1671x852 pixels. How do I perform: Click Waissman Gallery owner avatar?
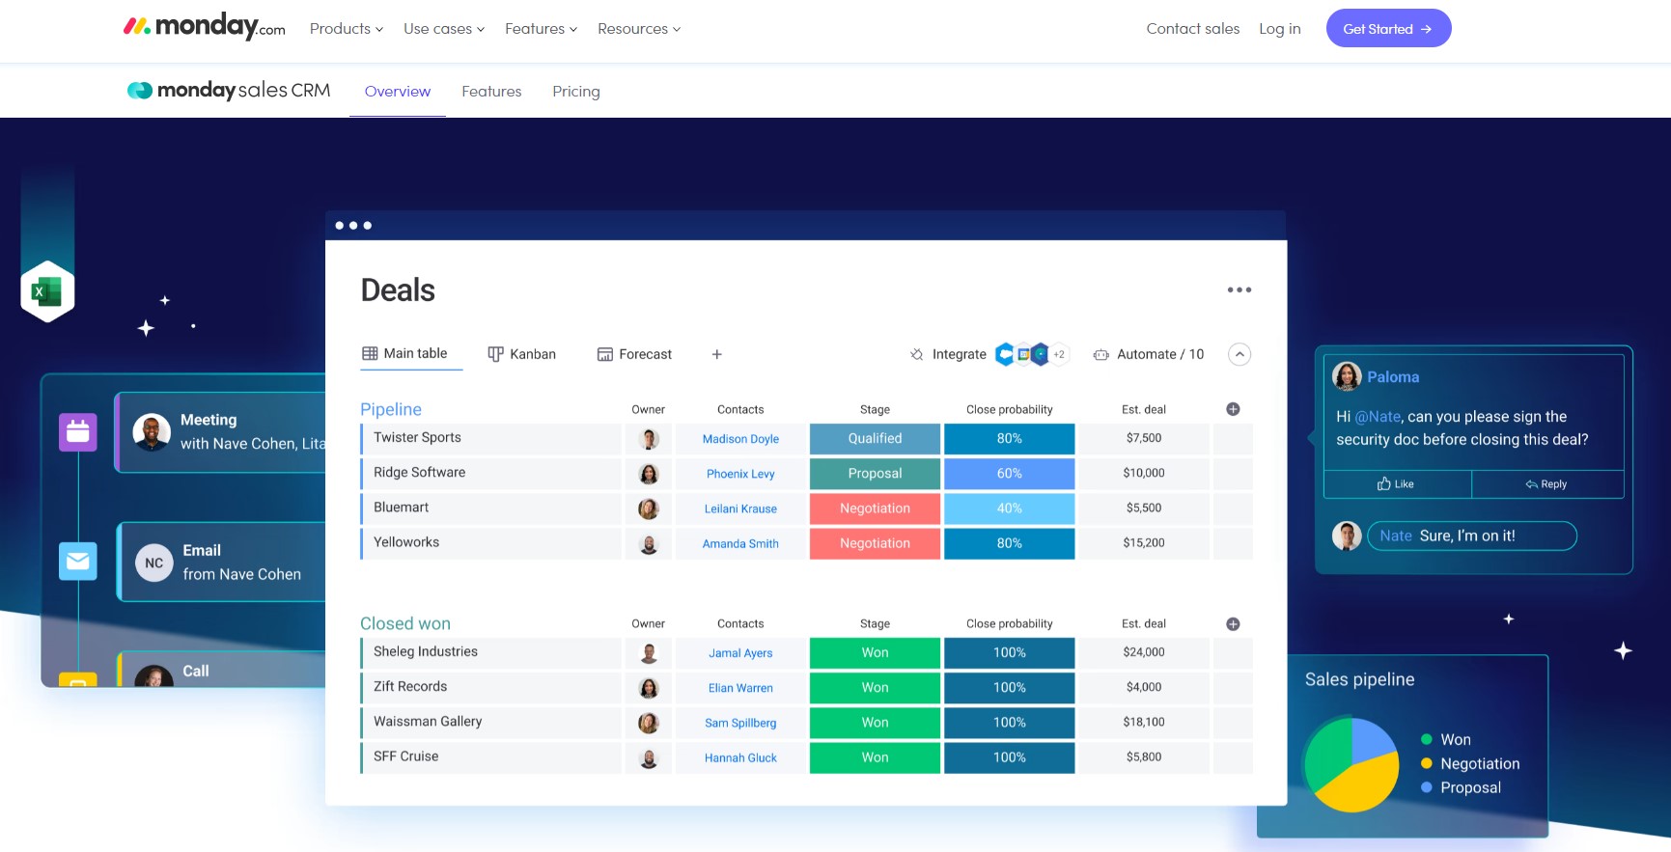click(650, 723)
